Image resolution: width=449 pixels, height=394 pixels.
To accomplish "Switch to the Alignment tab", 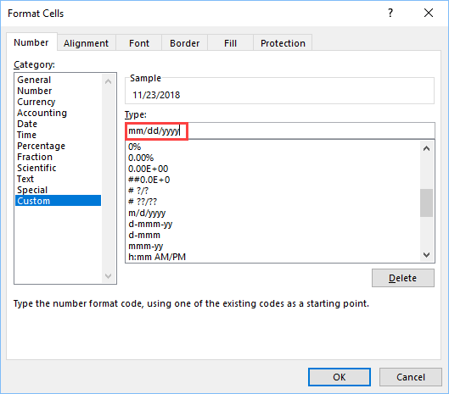I will coord(87,43).
